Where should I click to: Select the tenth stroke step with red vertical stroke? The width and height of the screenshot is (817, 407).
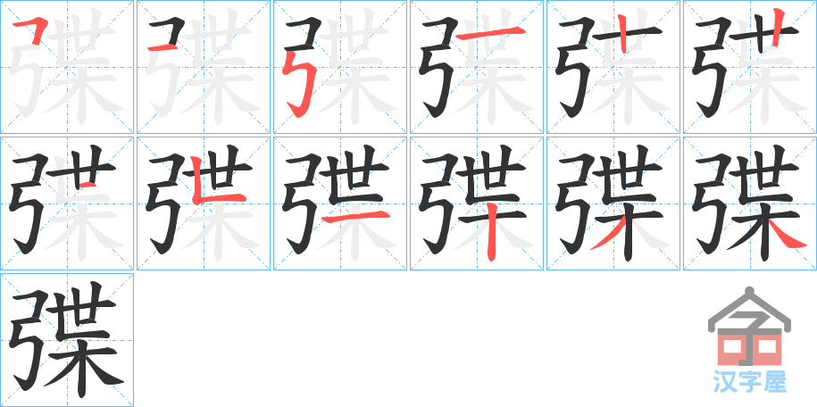click(477, 203)
